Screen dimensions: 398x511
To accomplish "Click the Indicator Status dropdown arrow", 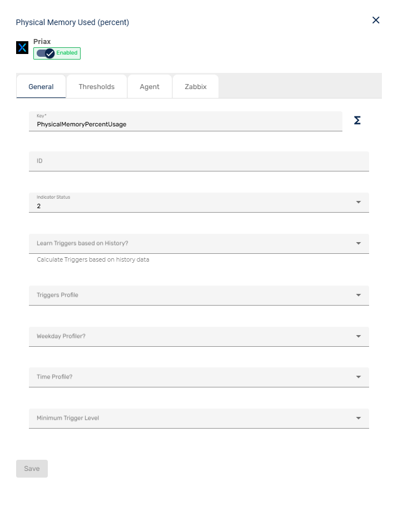I will [359, 202].
